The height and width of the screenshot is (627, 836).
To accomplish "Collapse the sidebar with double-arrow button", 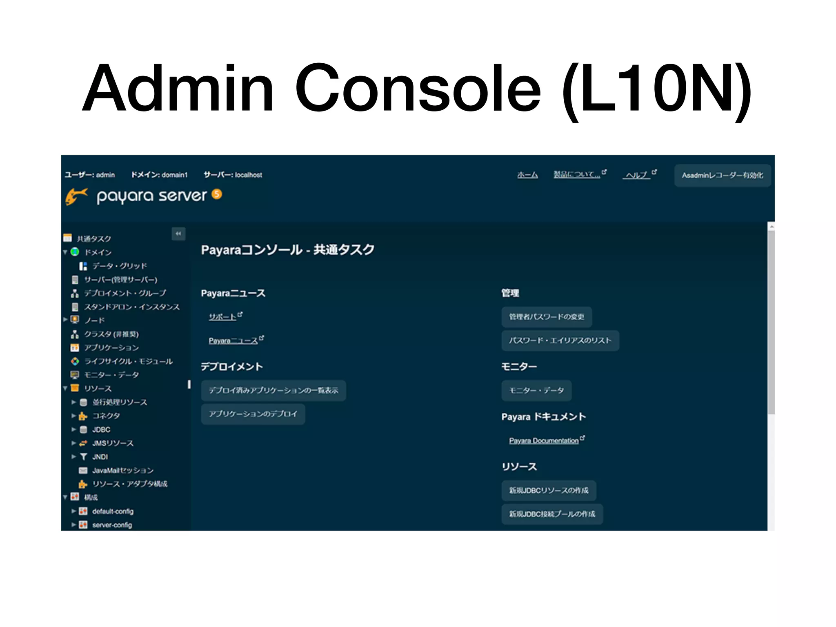I will click(178, 233).
